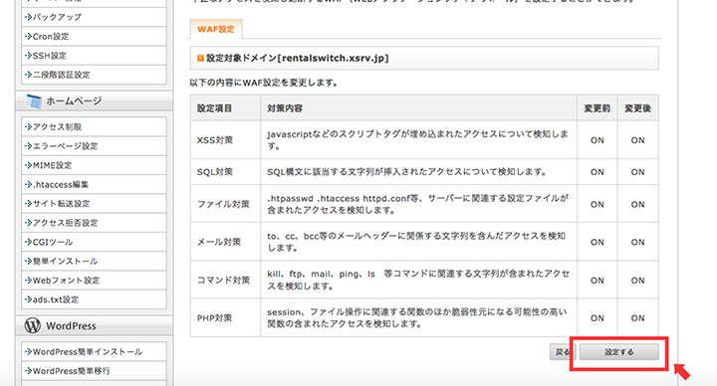Click the arrow icon beside バックアップ
717x386 pixels.
[28, 17]
